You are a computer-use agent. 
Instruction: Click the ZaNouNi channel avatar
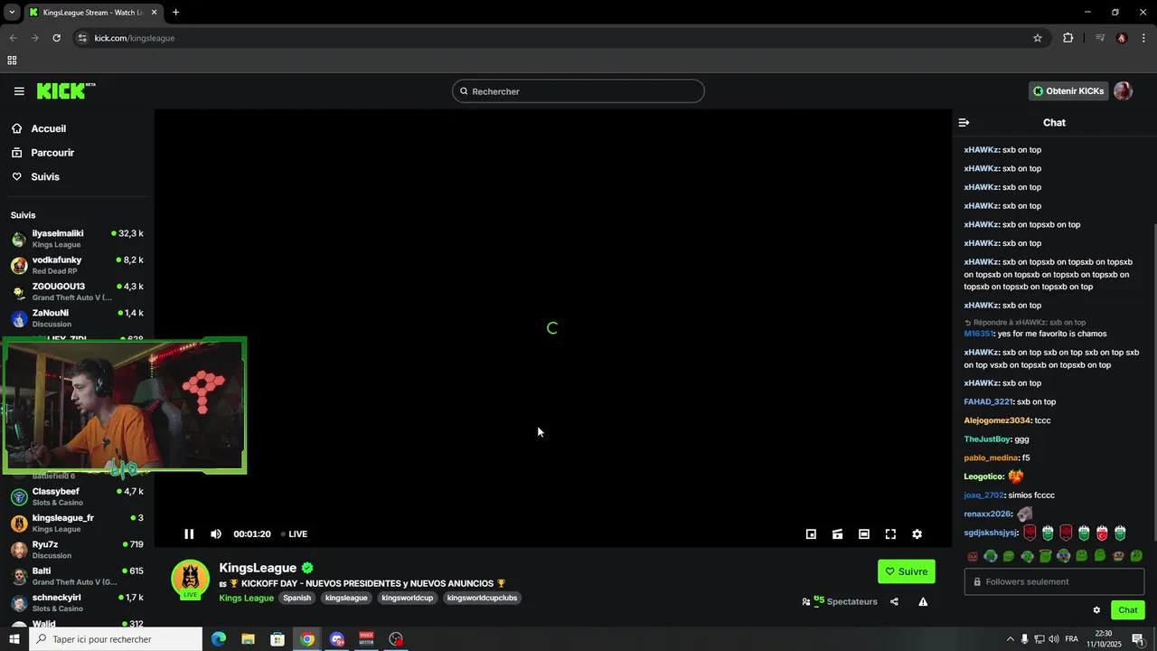tap(19, 318)
